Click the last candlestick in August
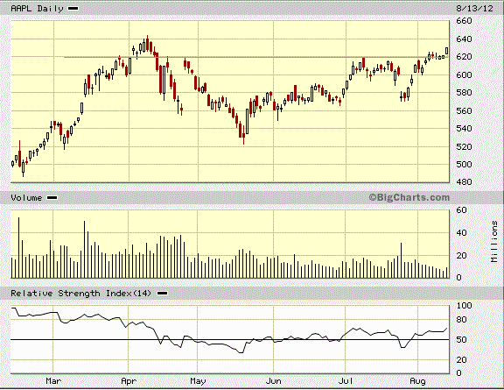Image resolution: width=504 pixels, height=390 pixels. (447, 51)
